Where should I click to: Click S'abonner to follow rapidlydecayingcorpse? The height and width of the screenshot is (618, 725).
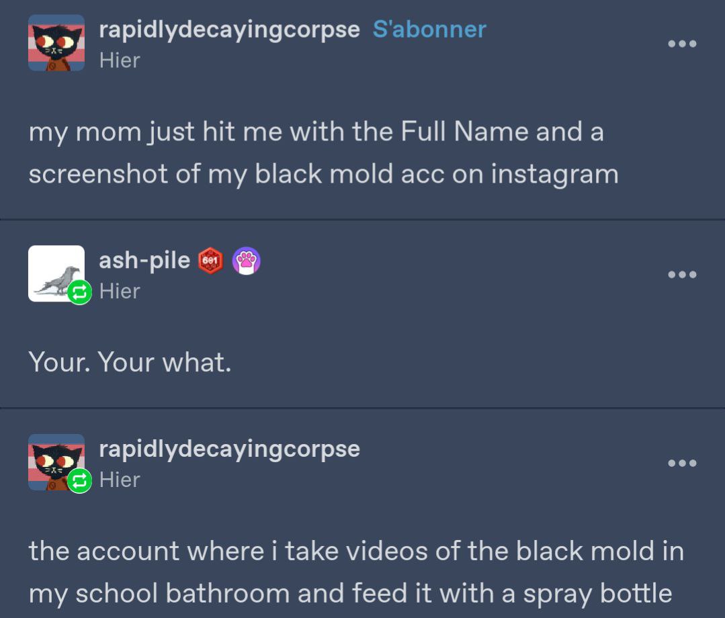point(429,30)
